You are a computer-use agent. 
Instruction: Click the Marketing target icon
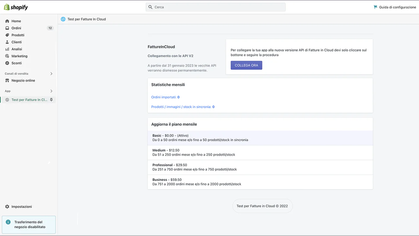(x=7, y=56)
